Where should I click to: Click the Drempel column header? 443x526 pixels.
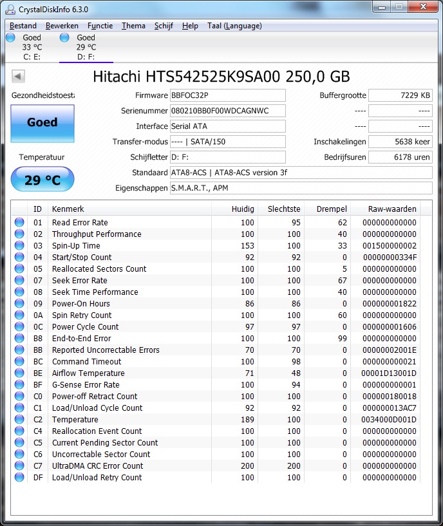coord(328,209)
